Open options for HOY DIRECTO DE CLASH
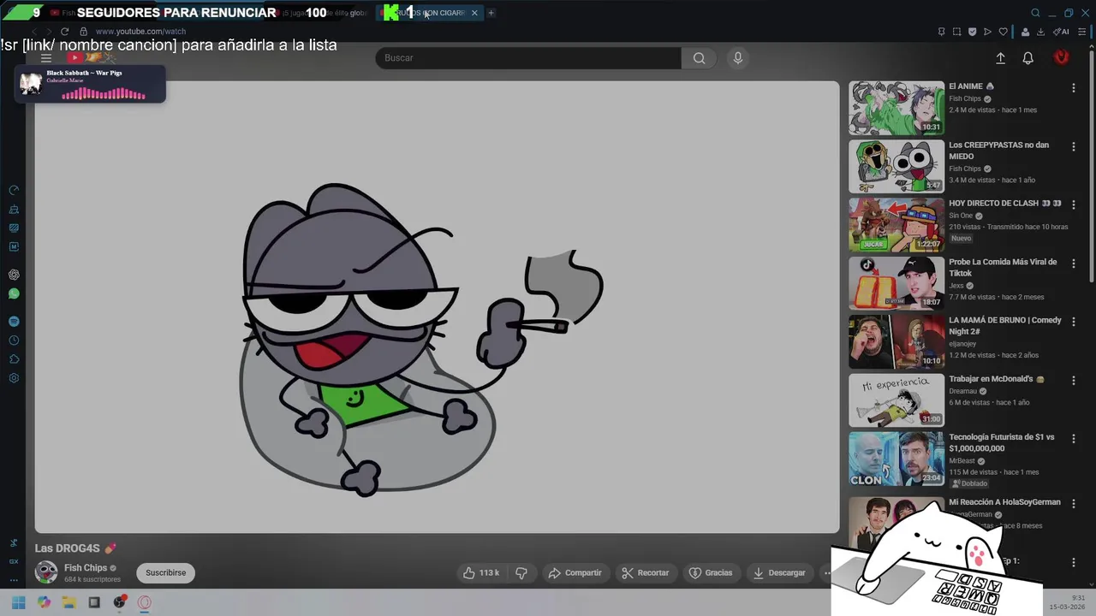This screenshot has height=616, width=1096. 1074,205
